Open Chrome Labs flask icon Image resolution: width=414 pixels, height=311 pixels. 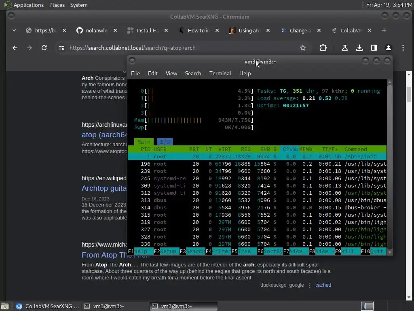pyautogui.click(x=344, y=48)
